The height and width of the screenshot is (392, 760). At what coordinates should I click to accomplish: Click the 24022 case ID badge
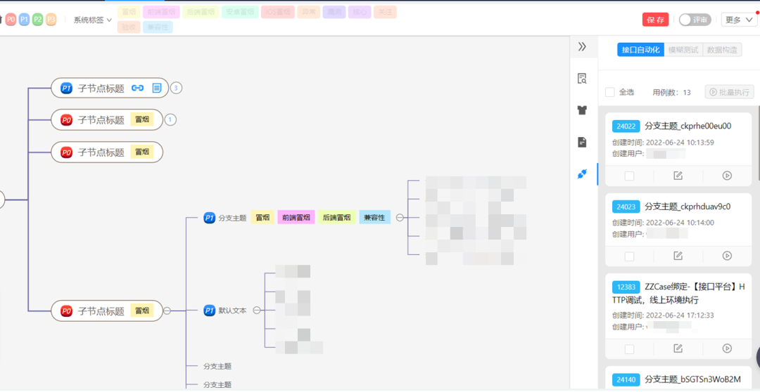point(626,126)
